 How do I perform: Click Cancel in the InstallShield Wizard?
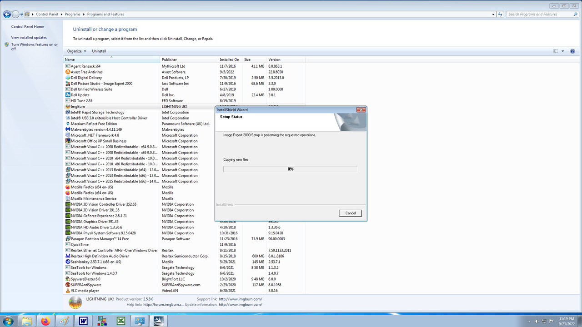pyautogui.click(x=351, y=213)
